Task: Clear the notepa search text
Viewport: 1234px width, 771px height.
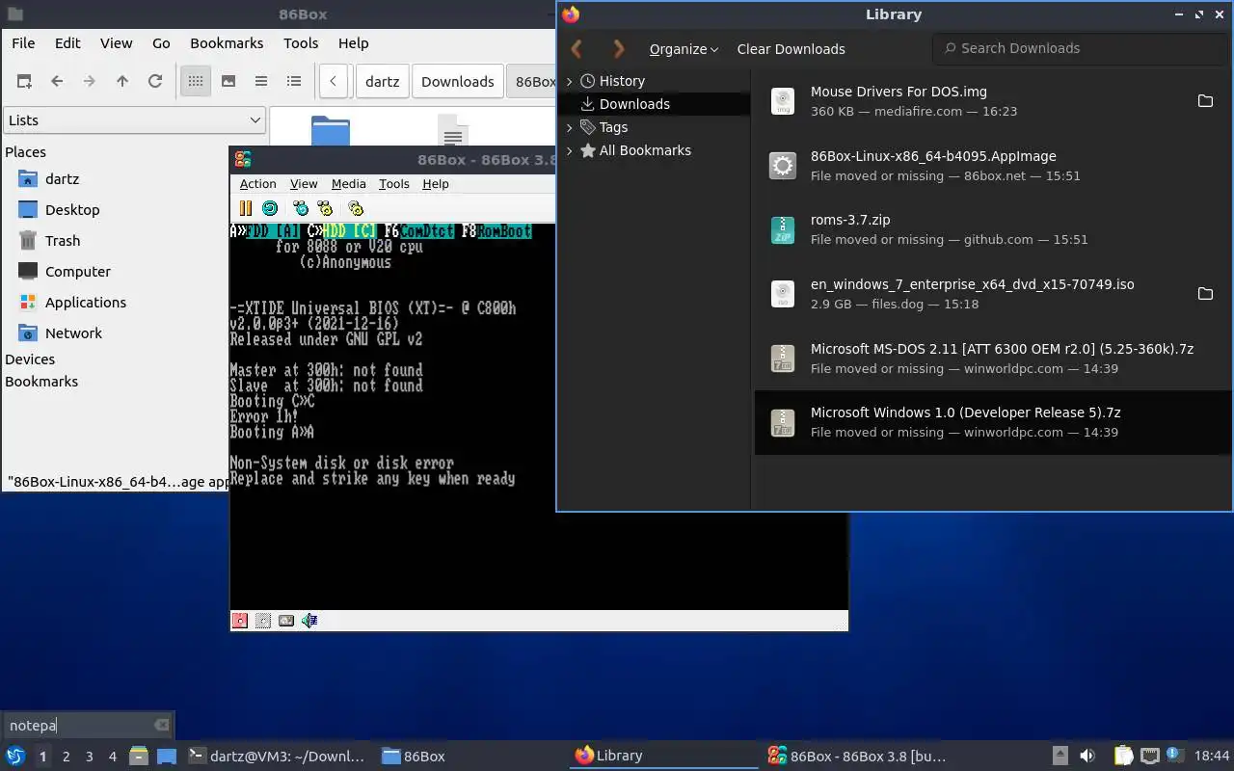Action: tap(162, 725)
